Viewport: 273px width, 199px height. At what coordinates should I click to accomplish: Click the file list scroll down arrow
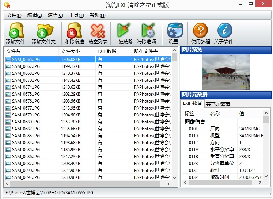click(174, 178)
